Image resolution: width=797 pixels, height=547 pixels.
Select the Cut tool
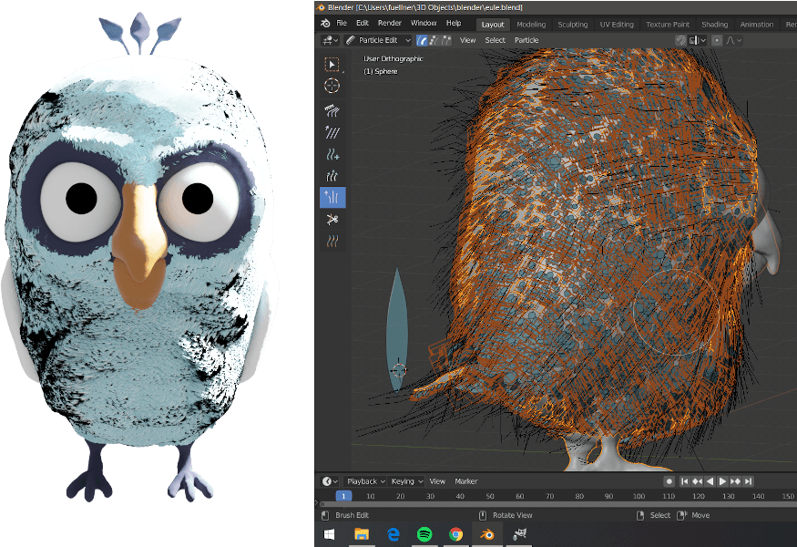point(332,219)
